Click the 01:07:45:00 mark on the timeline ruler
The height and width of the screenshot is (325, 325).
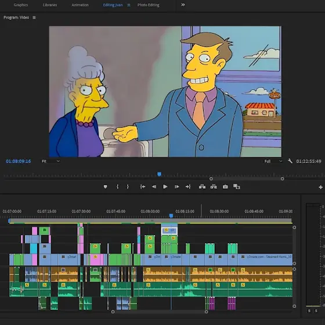click(115, 211)
